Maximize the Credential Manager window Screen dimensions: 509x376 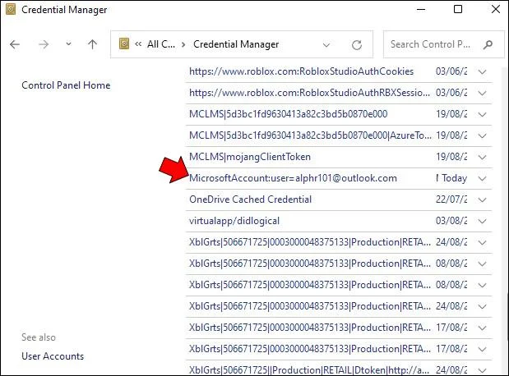[458, 9]
